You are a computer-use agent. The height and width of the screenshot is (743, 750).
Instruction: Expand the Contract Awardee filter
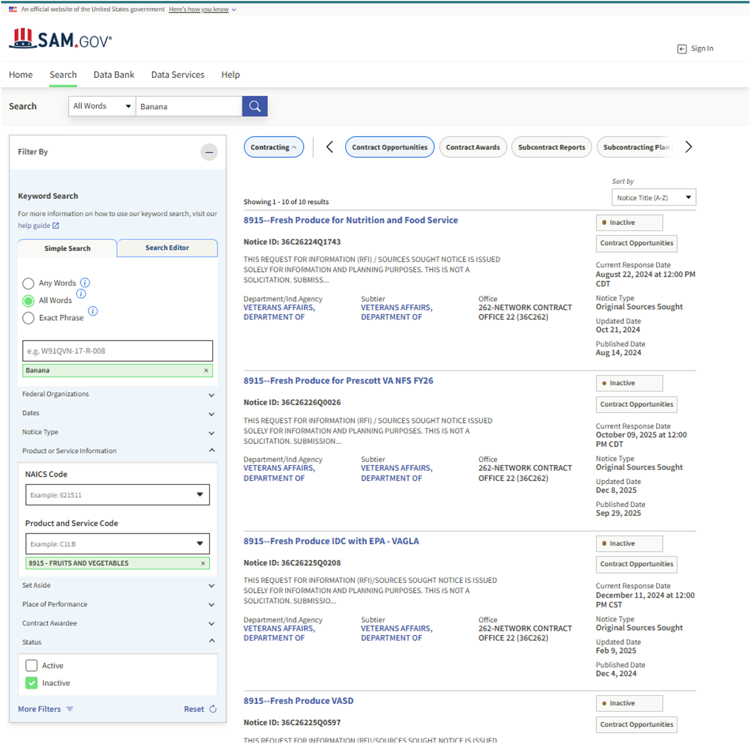tap(118, 623)
